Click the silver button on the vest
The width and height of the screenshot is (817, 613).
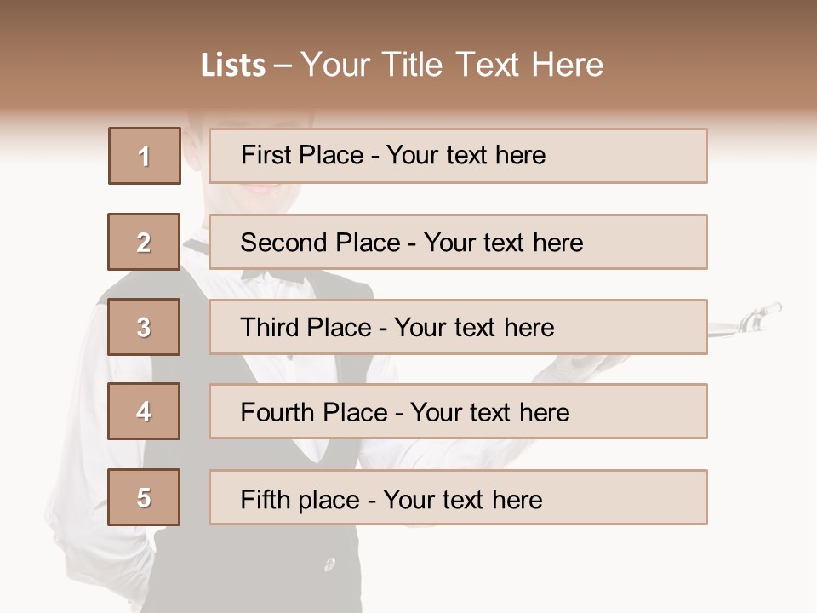[x=329, y=563]
